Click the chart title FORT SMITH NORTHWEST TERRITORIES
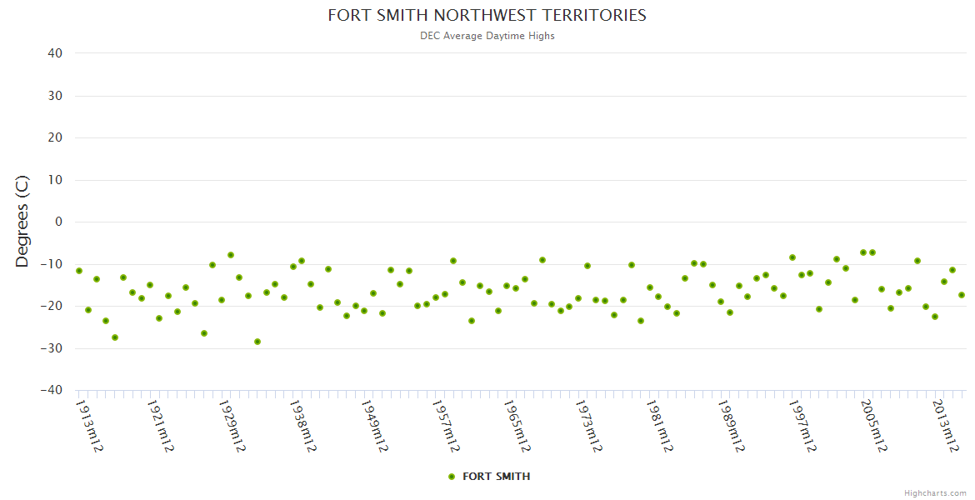 point(487,16)
